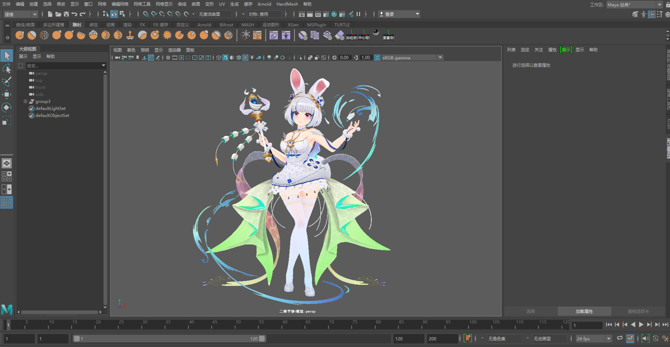This screenshot has width=670, height=347.
Task: Open the Outliner search filter dropdown
Action: 103,66
